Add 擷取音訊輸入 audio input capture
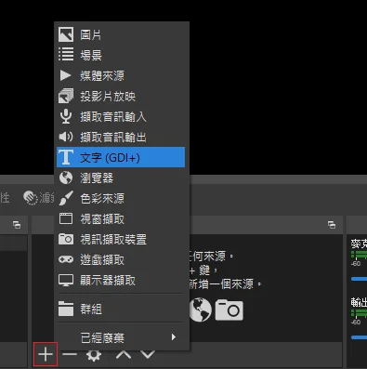 click(121, 116)
